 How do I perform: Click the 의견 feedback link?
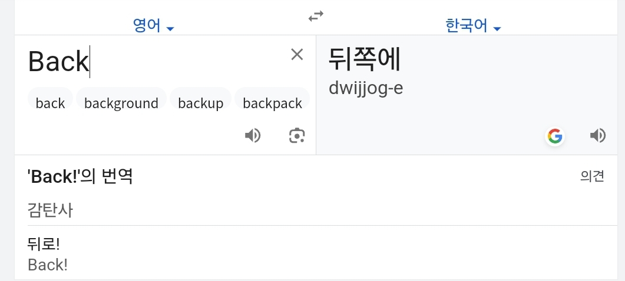point(592,176)
